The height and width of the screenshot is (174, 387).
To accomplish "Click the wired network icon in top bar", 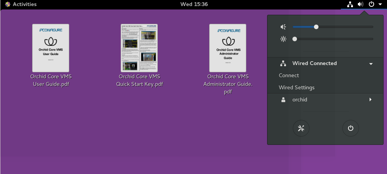I will tap(350, 4).
